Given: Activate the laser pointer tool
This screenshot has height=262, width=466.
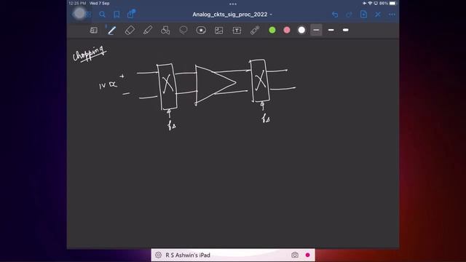Looking at the screenshot, I should coord(255,31).
